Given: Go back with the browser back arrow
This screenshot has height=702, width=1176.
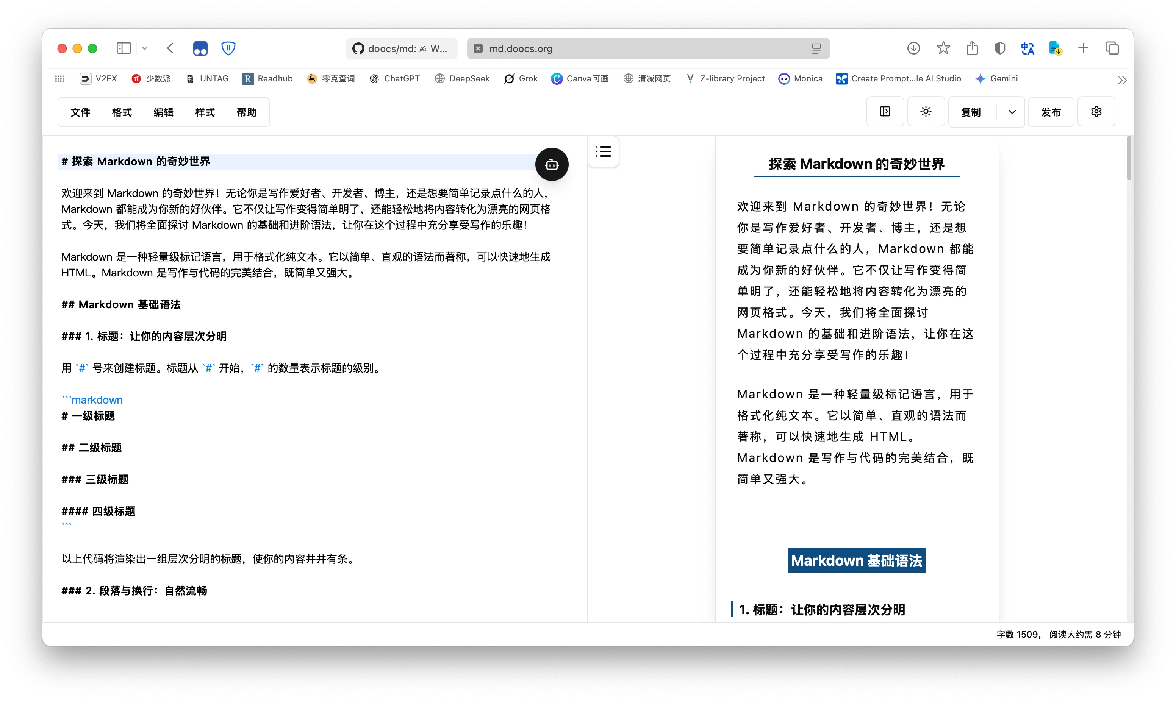Looking at the screenshot, I should tap(171, 48).
